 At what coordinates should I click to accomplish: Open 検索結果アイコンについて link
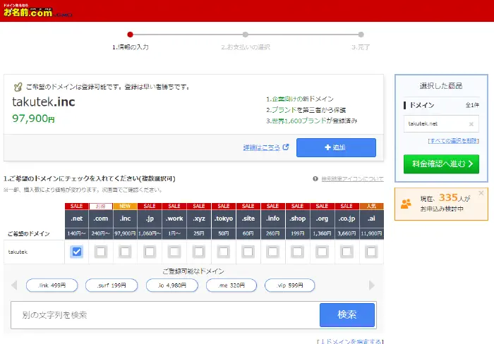tap(352, 179)
